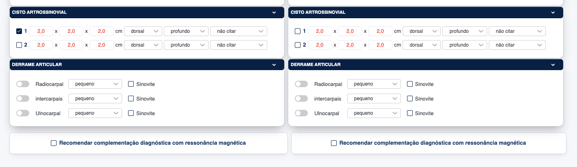This screenshot has height=167, width=577.
Task: Check right recomendar ressonância magnética checkbox
Action: coord(334,143)
